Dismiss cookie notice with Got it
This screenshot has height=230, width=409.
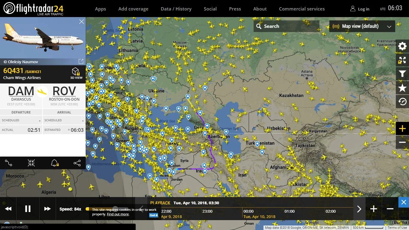(154, 215)
